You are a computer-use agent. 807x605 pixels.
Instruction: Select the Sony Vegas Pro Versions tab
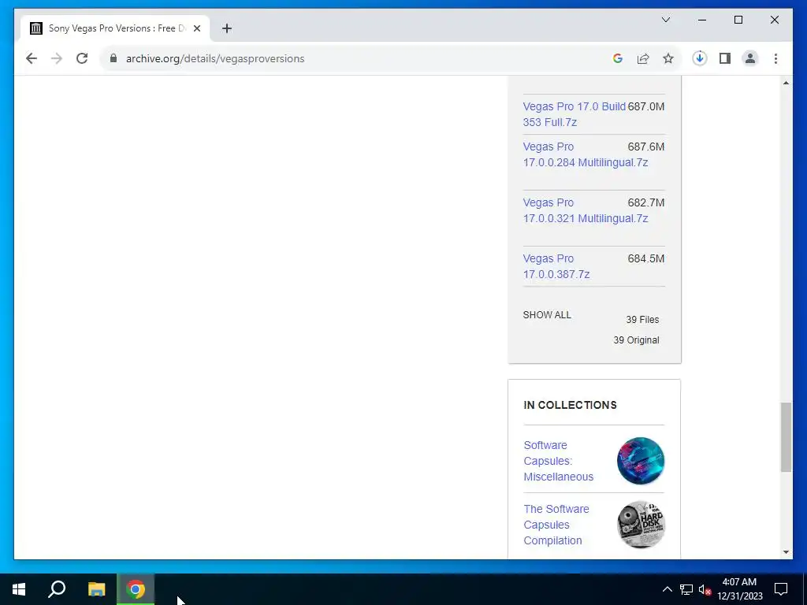click(115, 28)
